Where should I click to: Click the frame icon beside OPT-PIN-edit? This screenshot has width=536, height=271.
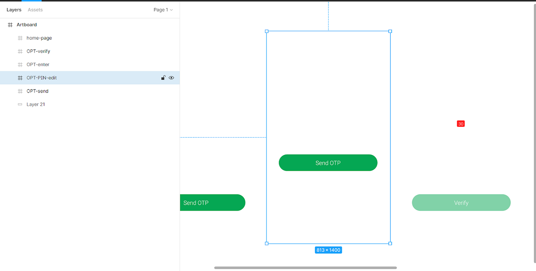click(x=20, y=78)
